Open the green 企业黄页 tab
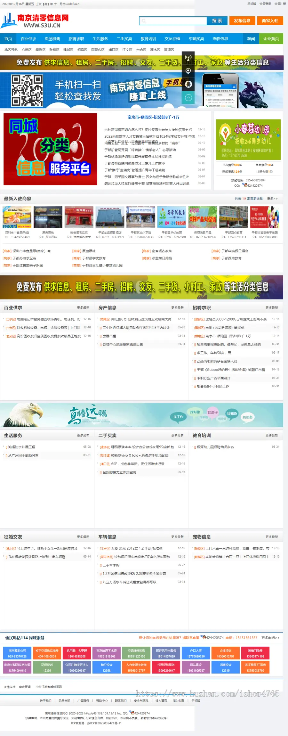 (x=271, y=39)
